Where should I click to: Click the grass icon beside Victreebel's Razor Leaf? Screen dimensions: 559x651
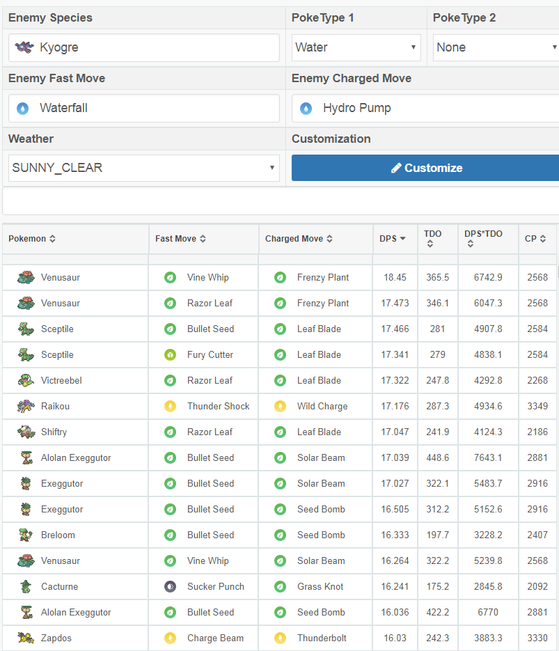point(170,381)
